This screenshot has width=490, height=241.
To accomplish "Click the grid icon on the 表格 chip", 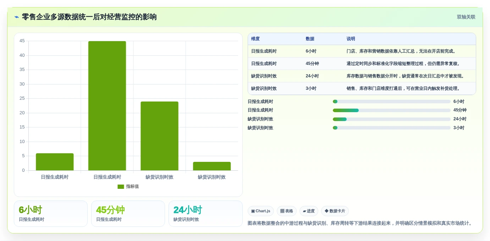I will (282, 211).
